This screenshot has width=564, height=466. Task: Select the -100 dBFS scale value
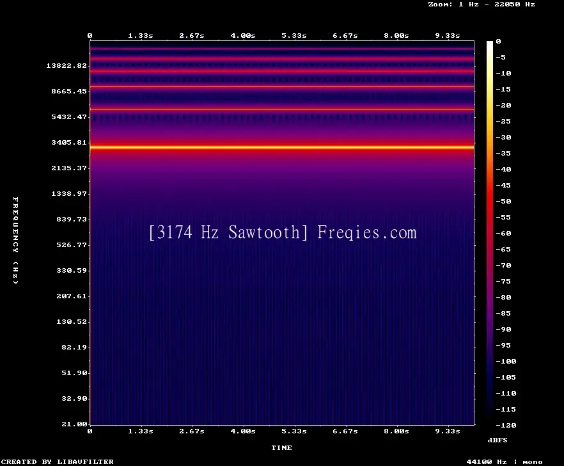506,361
